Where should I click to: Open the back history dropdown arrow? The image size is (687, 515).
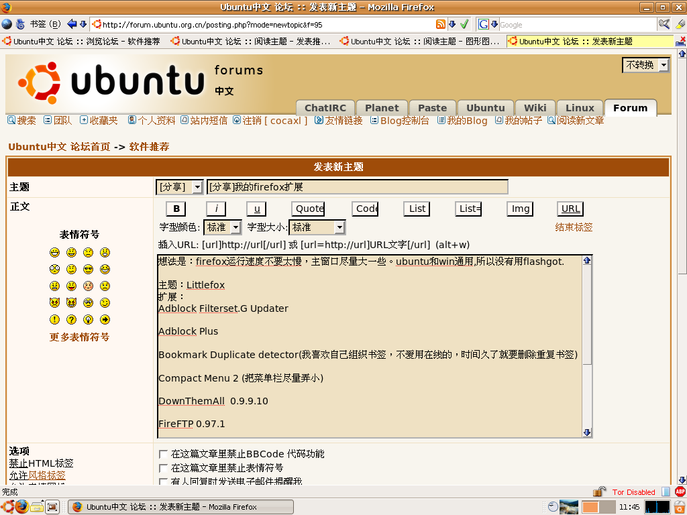83,24
